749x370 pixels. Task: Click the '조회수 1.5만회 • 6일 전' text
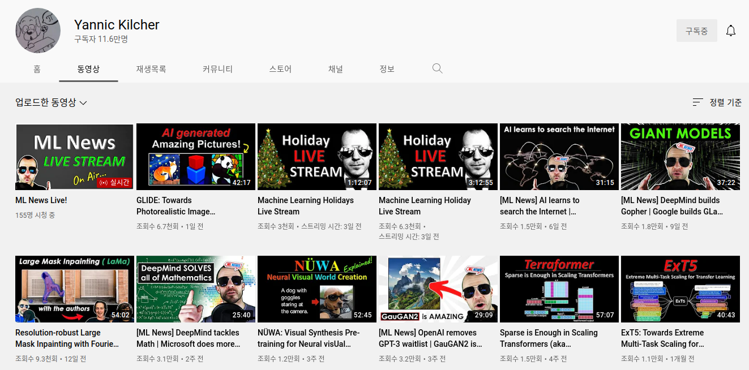click(533, 226)
